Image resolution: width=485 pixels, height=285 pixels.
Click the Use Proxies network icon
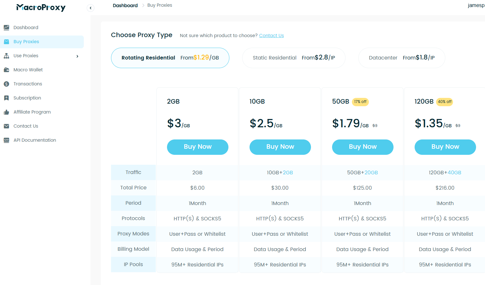click(6, 56)
